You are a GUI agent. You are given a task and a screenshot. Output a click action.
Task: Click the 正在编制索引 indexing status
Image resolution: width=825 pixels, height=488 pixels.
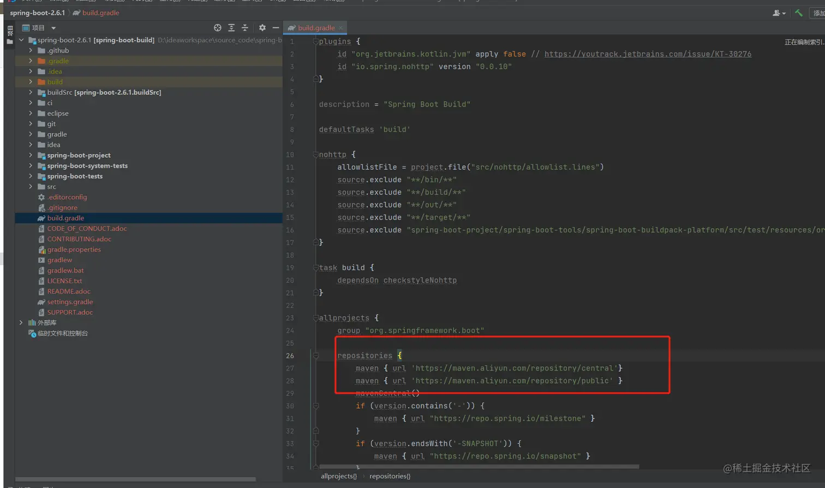pyautogui.click(x=804, y=42)
